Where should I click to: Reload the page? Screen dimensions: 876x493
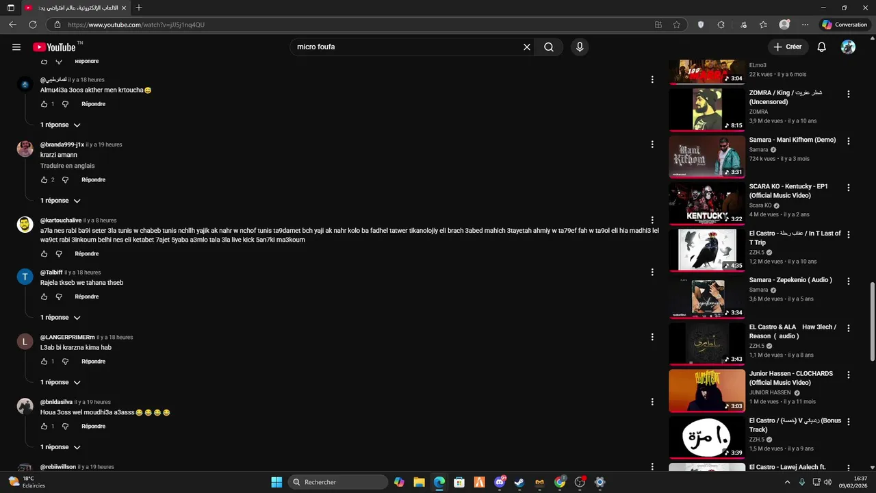pos(32,25)
